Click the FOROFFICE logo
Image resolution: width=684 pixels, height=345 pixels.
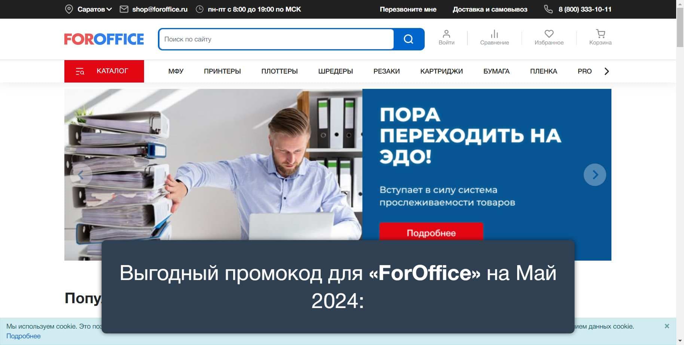tap(104, 39)
